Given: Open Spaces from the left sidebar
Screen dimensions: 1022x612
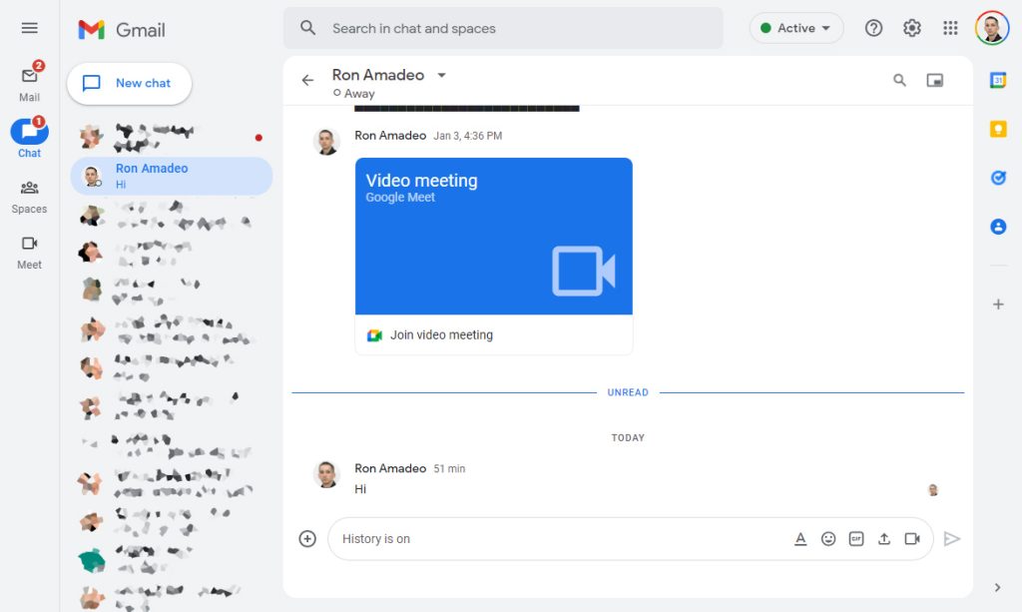Looking at the screenshot, I should [x=29, y=195].
